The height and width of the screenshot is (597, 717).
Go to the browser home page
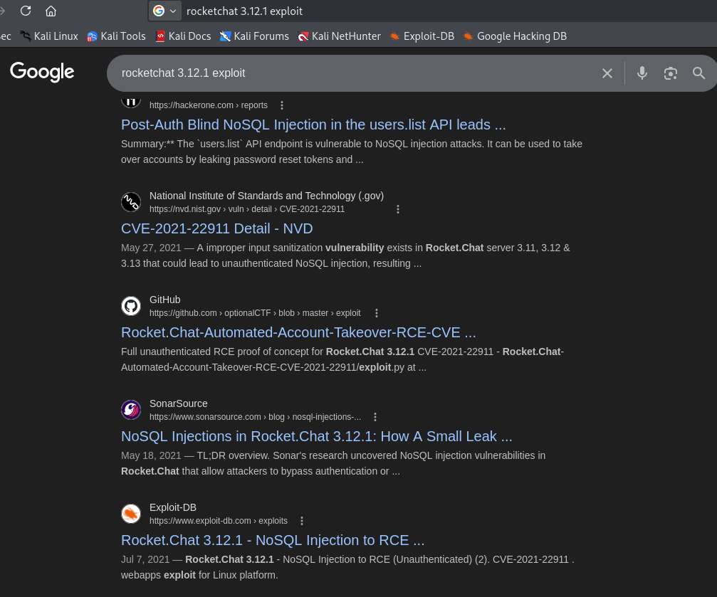51,11
